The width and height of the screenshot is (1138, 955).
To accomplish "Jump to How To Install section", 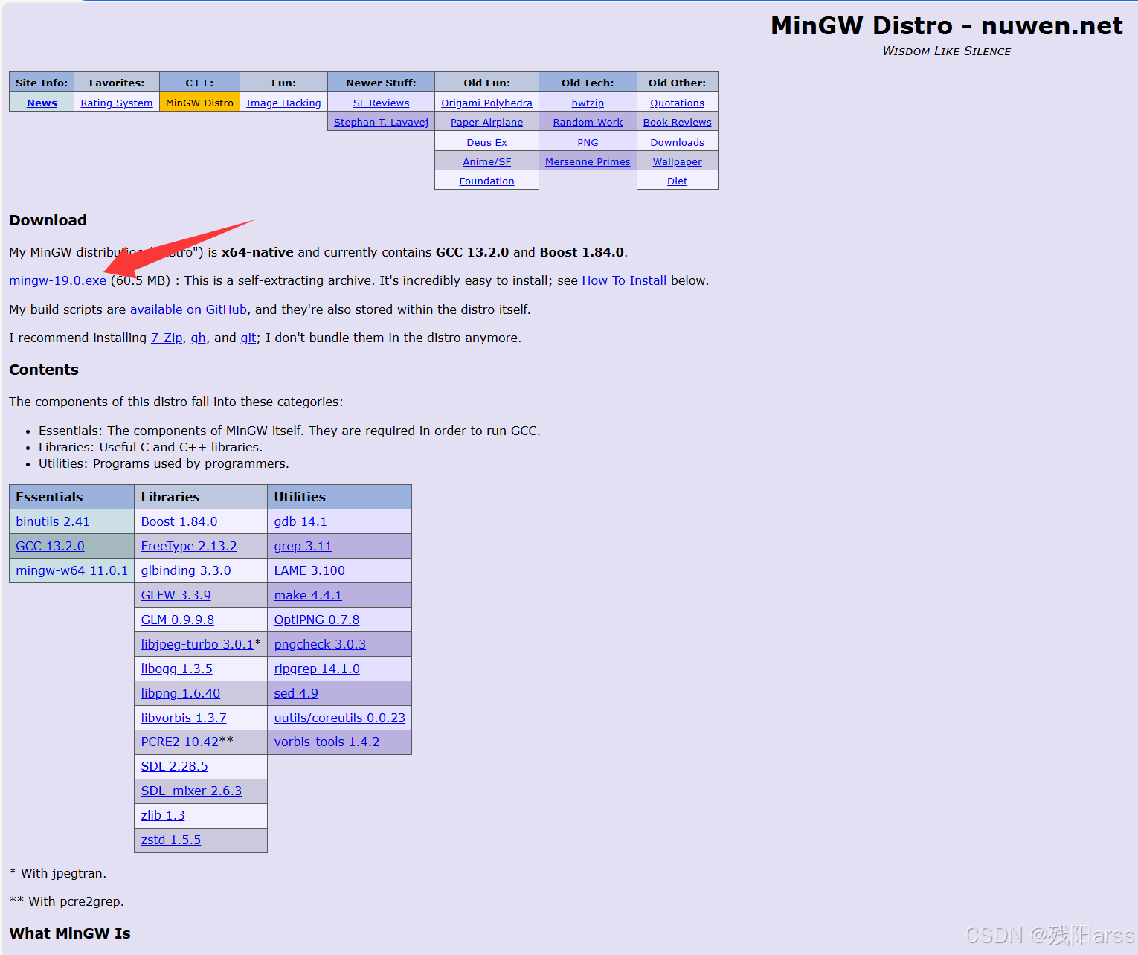I will [x=624, y=280].
